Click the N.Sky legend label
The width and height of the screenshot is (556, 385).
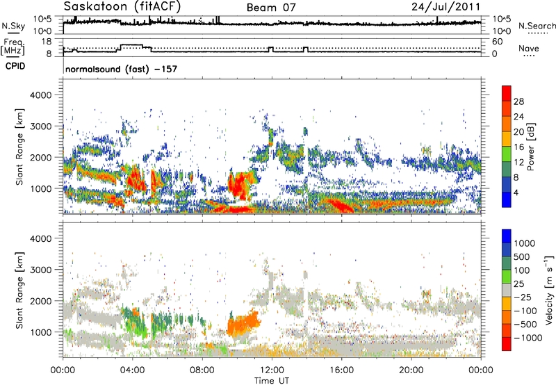(x=13, y=26)
